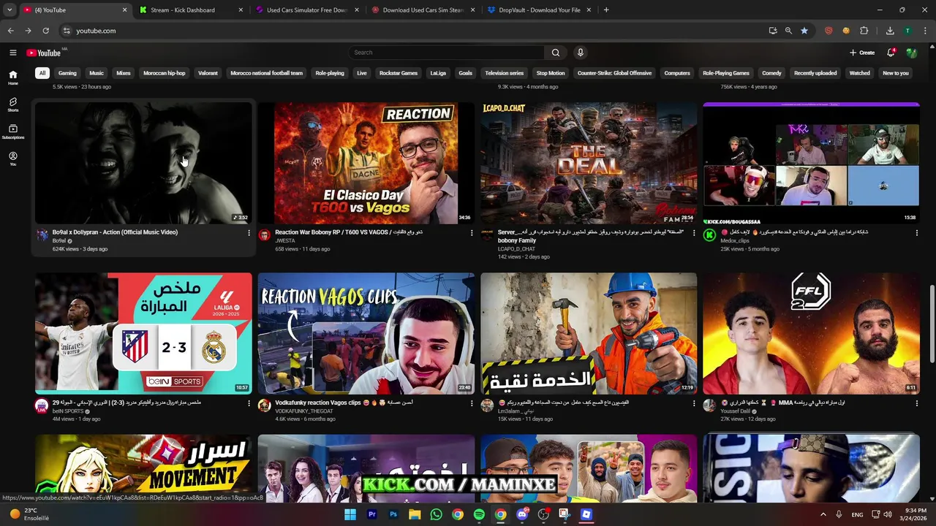Filter by Rockstar Games chip
This screenshot has width=936, height=526.
(x=399, y=73)
